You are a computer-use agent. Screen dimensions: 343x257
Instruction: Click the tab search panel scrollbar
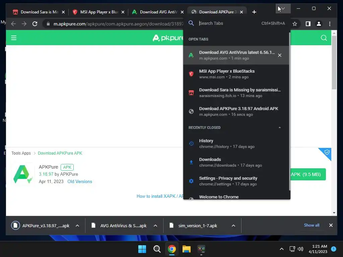click(290, 111)
